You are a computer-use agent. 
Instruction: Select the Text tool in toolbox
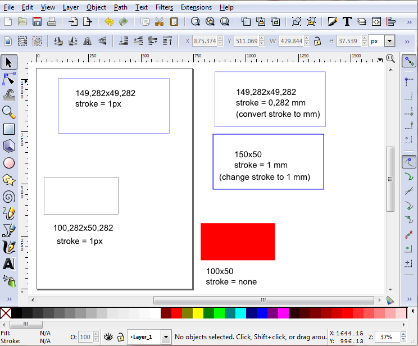(9, 263)
